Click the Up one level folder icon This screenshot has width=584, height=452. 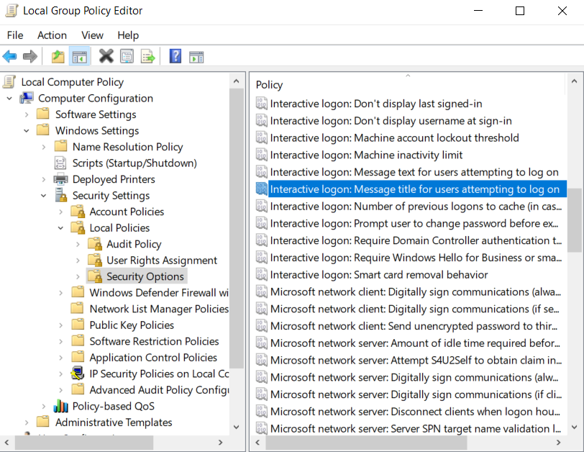pyautogui.click(x=58, y=56)
